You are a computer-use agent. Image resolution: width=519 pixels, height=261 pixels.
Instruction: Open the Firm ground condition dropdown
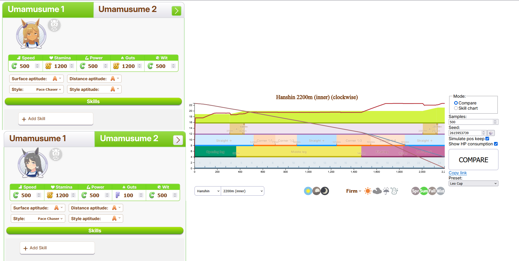[x=354, y=191]
